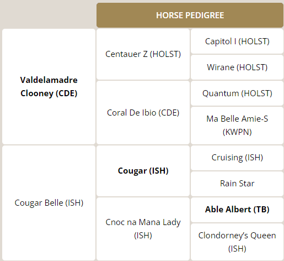Select Capitol I (HOLST) ancestor

coord(237,41)
